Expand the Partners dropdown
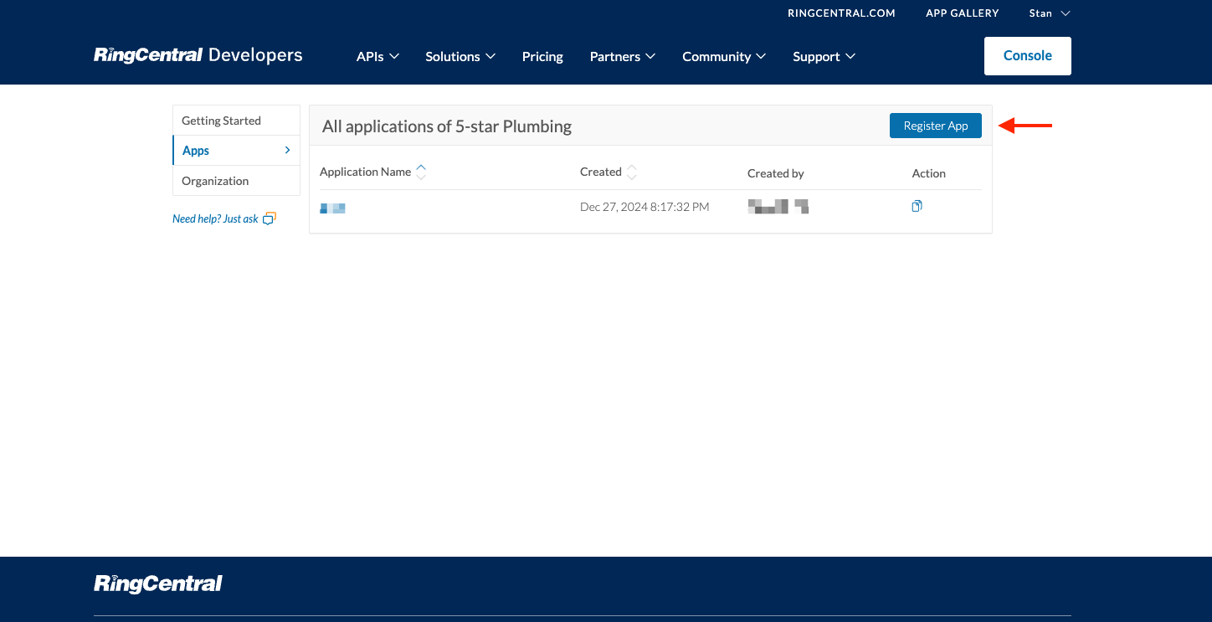The image size is (1212, 622). click(623, 56)
